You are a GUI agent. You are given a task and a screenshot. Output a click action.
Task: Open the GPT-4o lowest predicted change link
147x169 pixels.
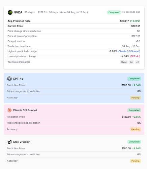[135, 56]
